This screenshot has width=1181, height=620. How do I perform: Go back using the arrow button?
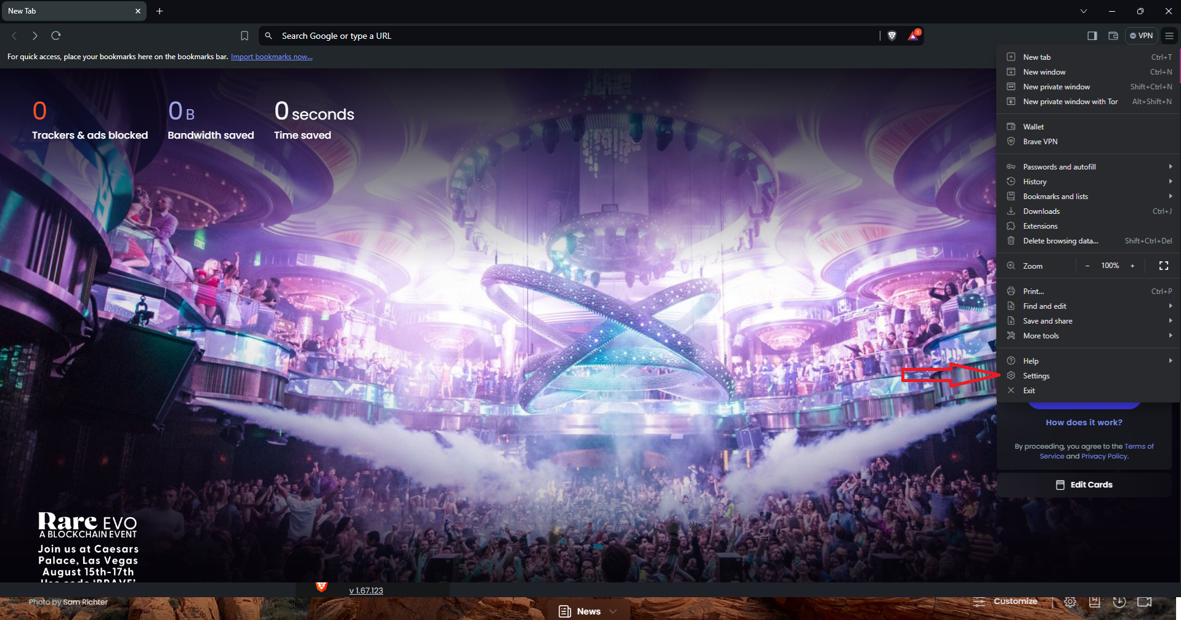pyautogui.click(x=15, y=36)
